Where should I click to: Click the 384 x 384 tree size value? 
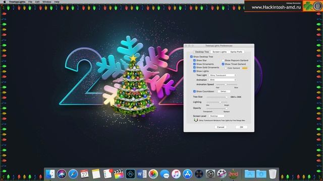click(236, 97)
